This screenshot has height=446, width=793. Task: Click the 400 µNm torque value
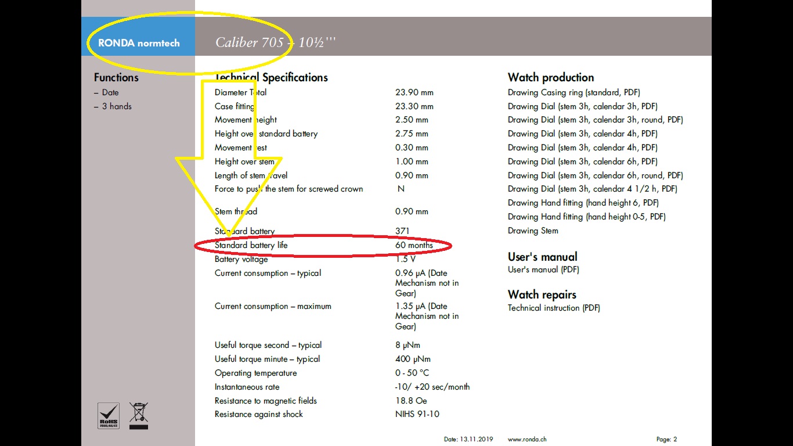point(413,359)
